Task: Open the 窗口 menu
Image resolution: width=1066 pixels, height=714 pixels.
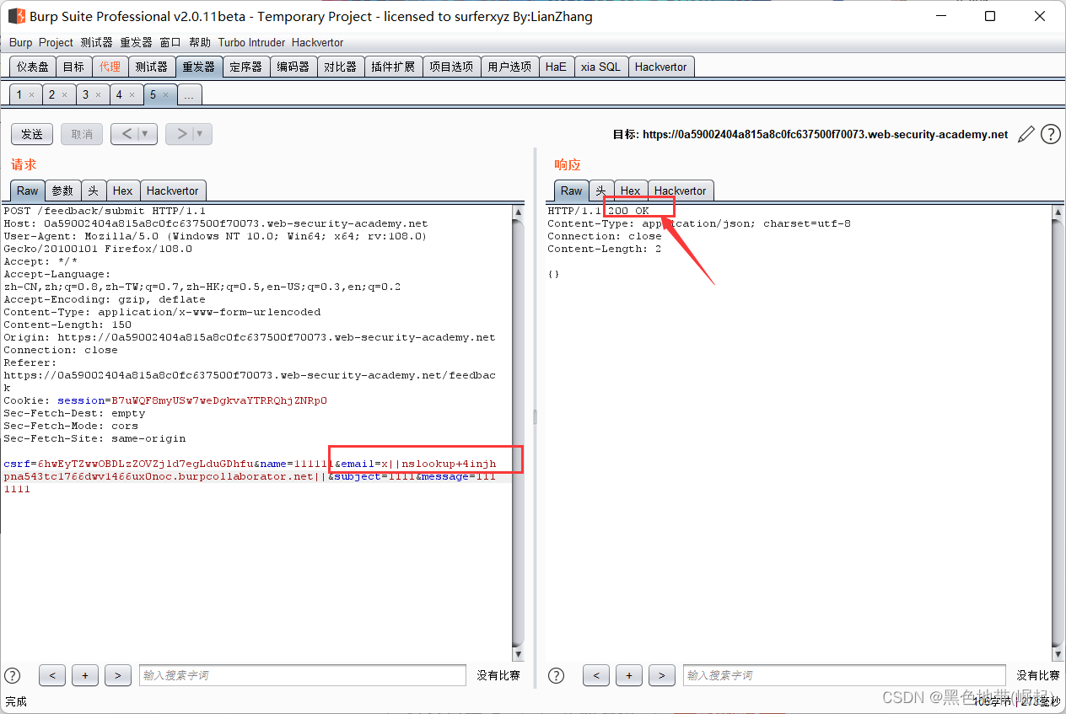Action: tap(170, 42)
